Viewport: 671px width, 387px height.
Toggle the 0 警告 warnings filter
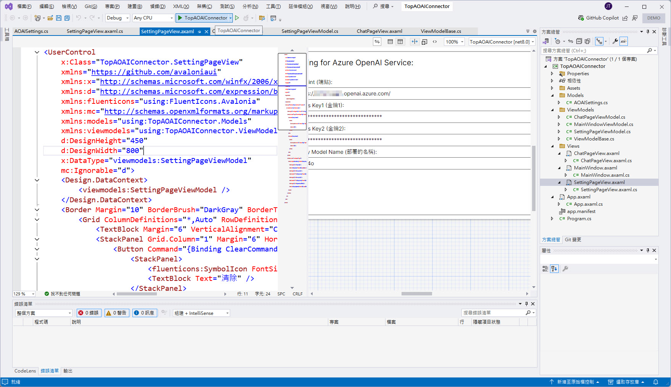(x=117, y=313)
